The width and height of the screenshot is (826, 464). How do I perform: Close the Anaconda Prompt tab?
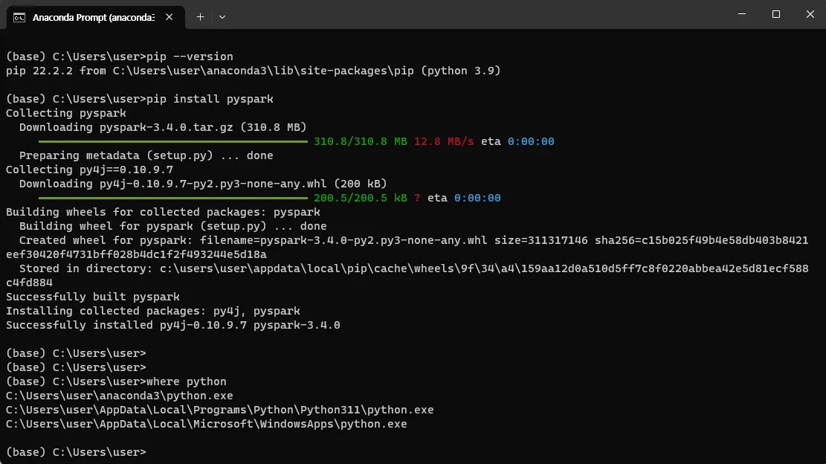pyautogui.click(x=170, y=16)
